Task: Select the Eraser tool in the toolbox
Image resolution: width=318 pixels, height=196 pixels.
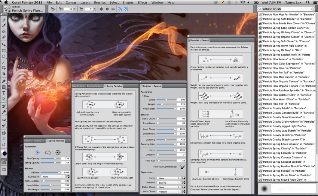Action: [4, 37]
